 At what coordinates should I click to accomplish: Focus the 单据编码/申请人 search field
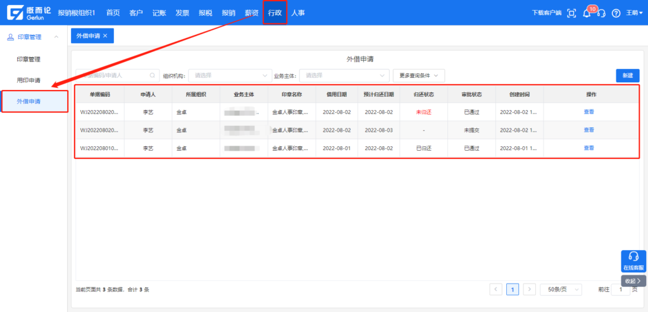click(117, 75)
